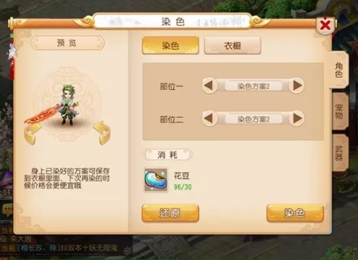The height and width of the screenshot is (260, 358).
Task: Open the 角色 side tab
Action: (x=339, y=70)
